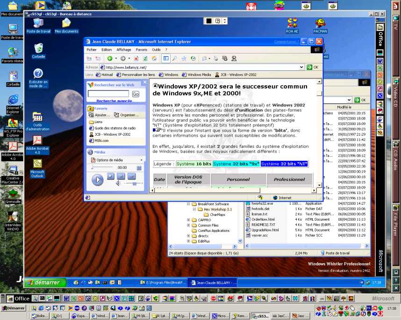The height and width of the screenshot is (320, 401).
Task: Click the outer Windows Démarrer start button
Action: pos(13,308)
